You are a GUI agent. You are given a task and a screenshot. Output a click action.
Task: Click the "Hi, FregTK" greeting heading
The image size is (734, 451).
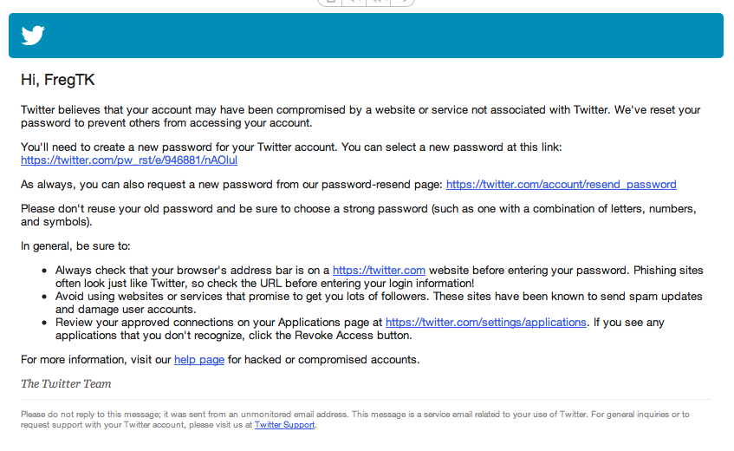pyautogui.click(x=57, y=80)
